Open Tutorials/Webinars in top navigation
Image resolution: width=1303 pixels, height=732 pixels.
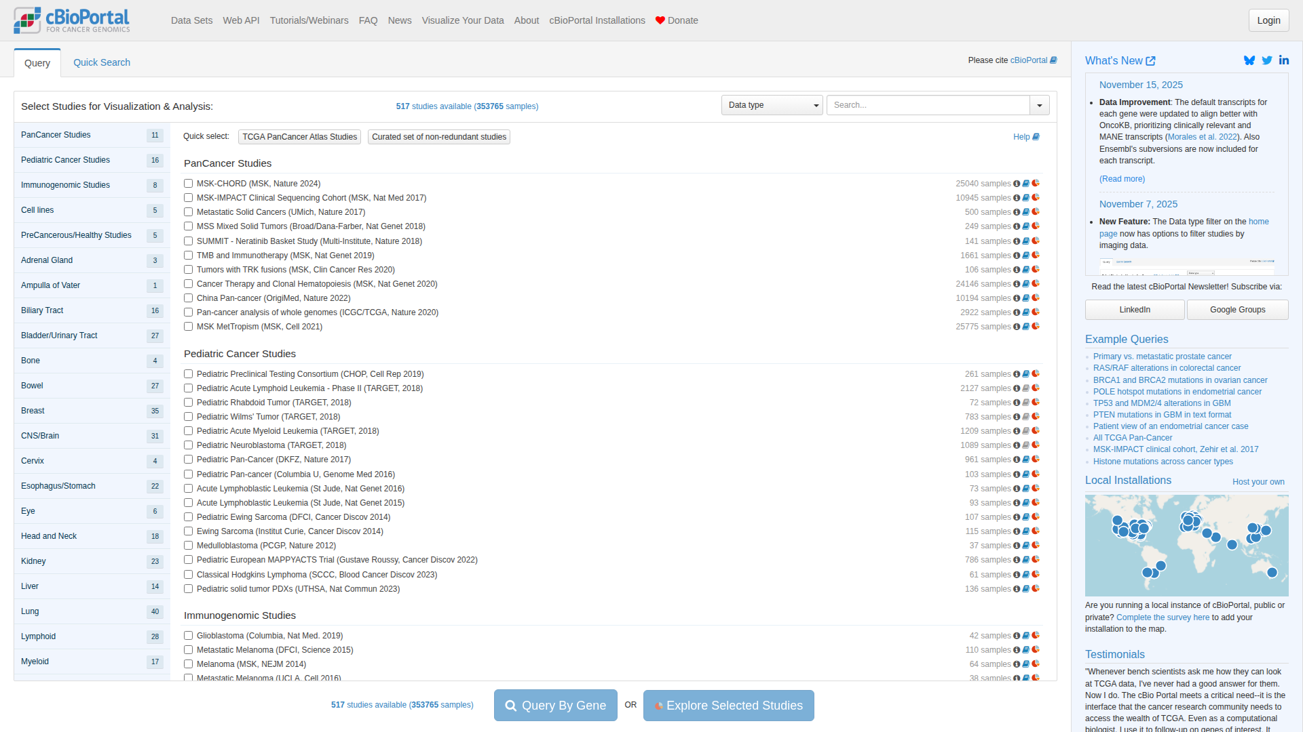[309, 20]
